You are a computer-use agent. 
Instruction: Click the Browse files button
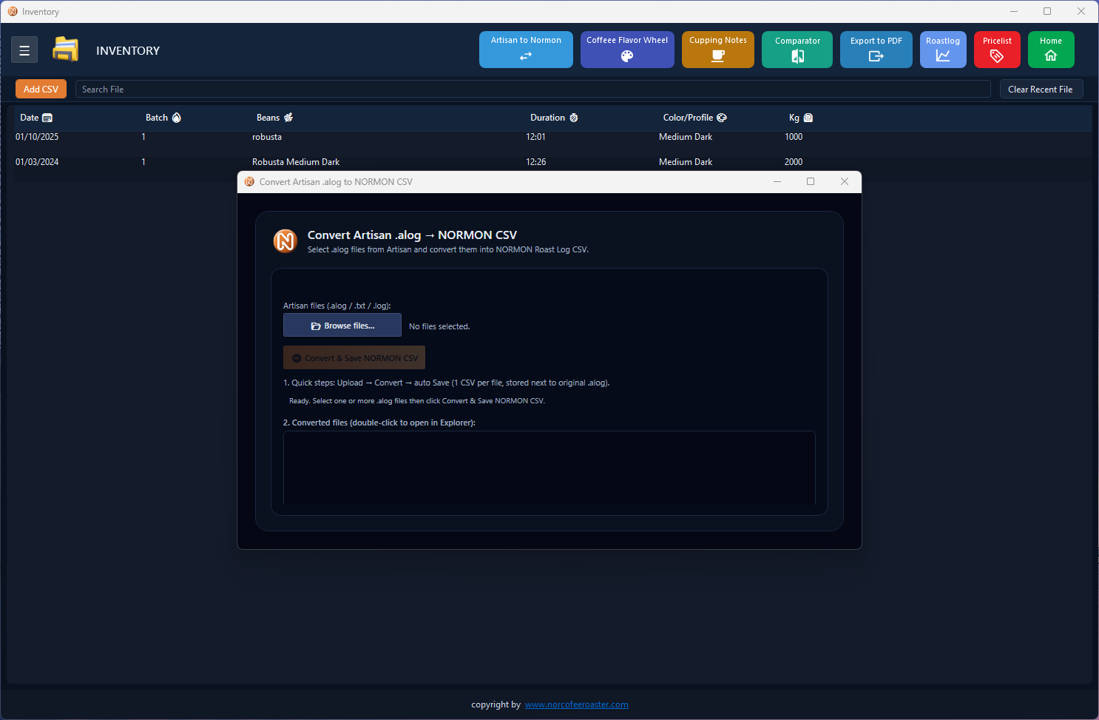342,325
